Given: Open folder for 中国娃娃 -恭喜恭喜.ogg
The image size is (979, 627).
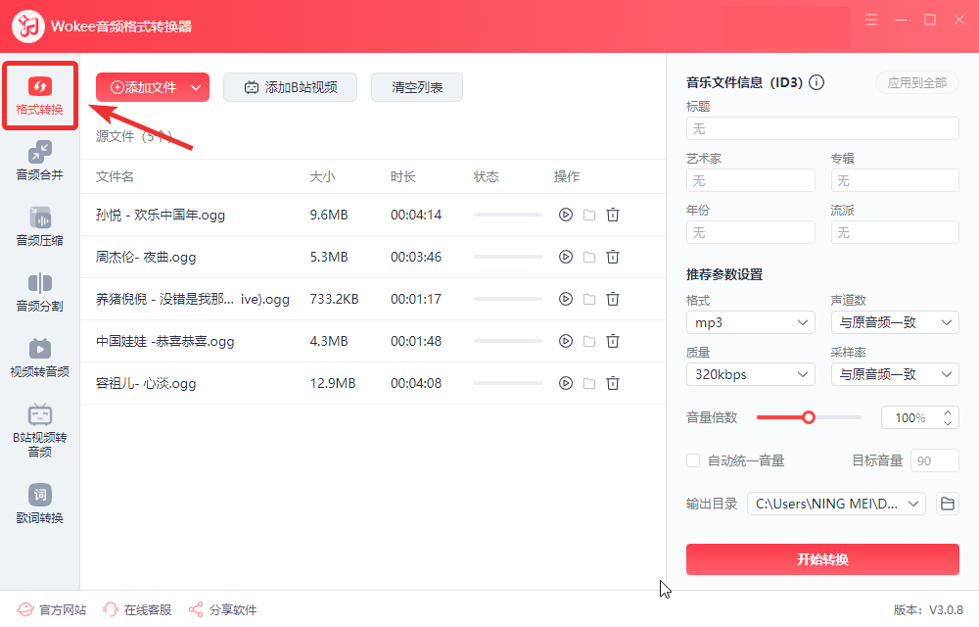Looking at the screenshot, I should (589, 341).
